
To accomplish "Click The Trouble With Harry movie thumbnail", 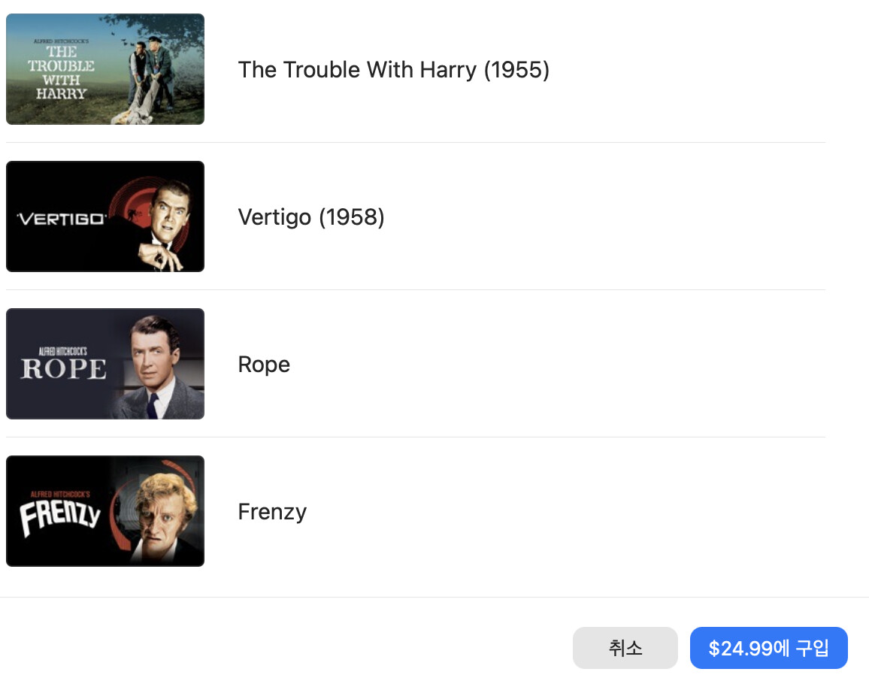I will click(x=105, y=69).
